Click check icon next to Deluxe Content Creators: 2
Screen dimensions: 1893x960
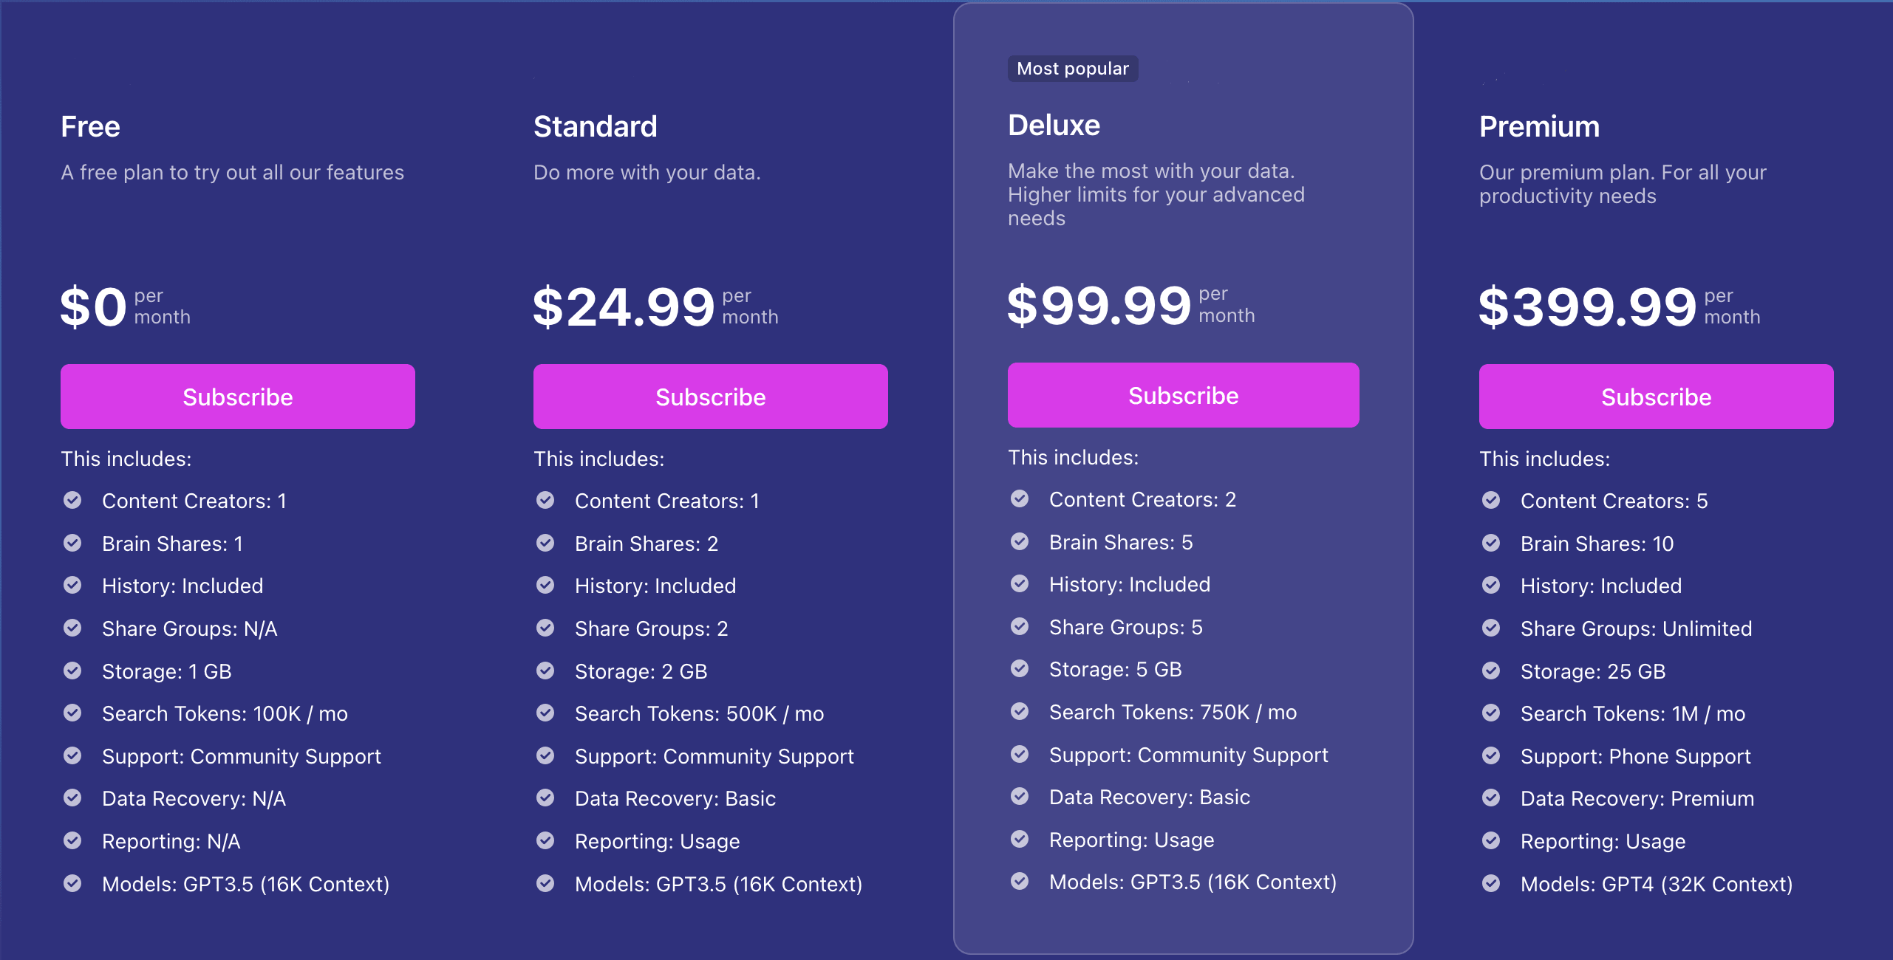pyautogui.click(x=1020, y=499)
